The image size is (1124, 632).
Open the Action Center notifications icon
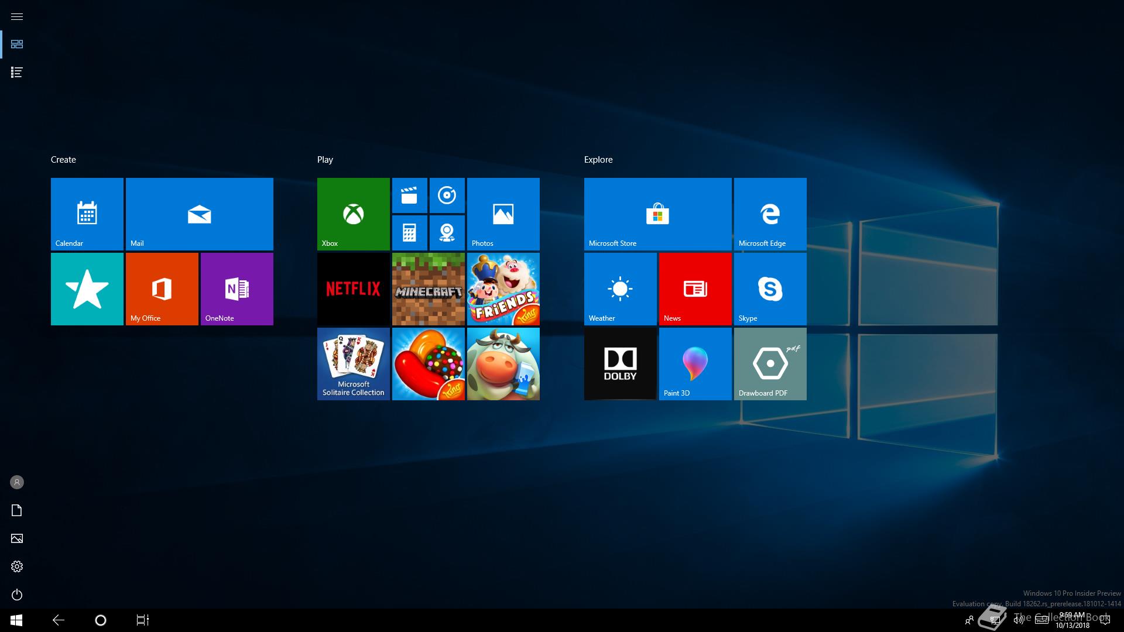1105,620
